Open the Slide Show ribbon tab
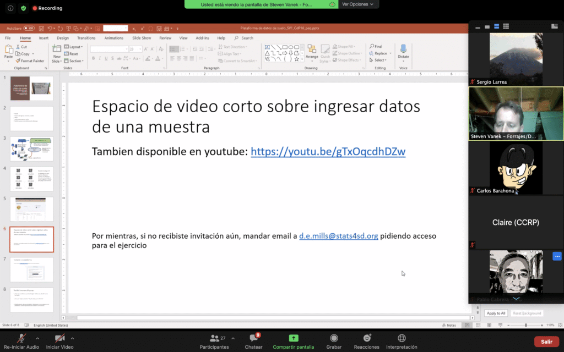The width and height of the screenshot is (564, 352). coord(142,38)
